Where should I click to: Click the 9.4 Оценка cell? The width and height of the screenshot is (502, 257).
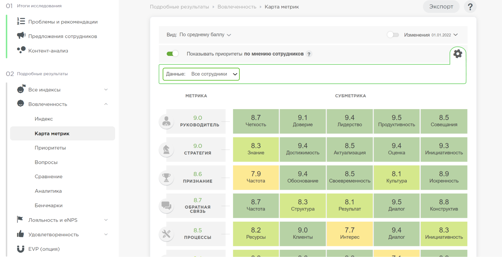[397, 149]
